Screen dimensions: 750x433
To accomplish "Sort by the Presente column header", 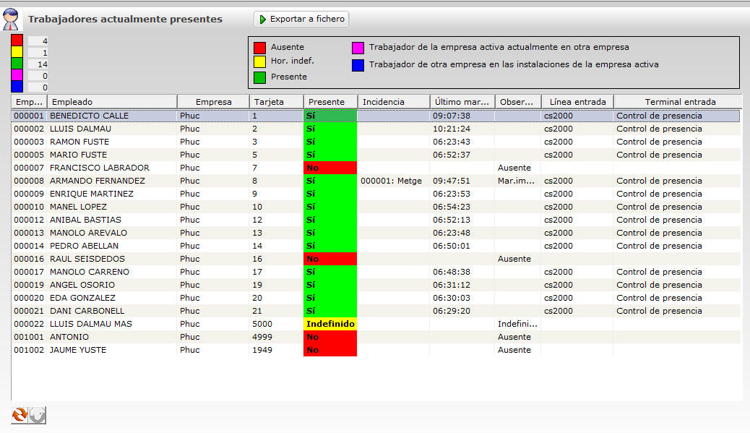I will pyautogui.click(x=330, y=102).
